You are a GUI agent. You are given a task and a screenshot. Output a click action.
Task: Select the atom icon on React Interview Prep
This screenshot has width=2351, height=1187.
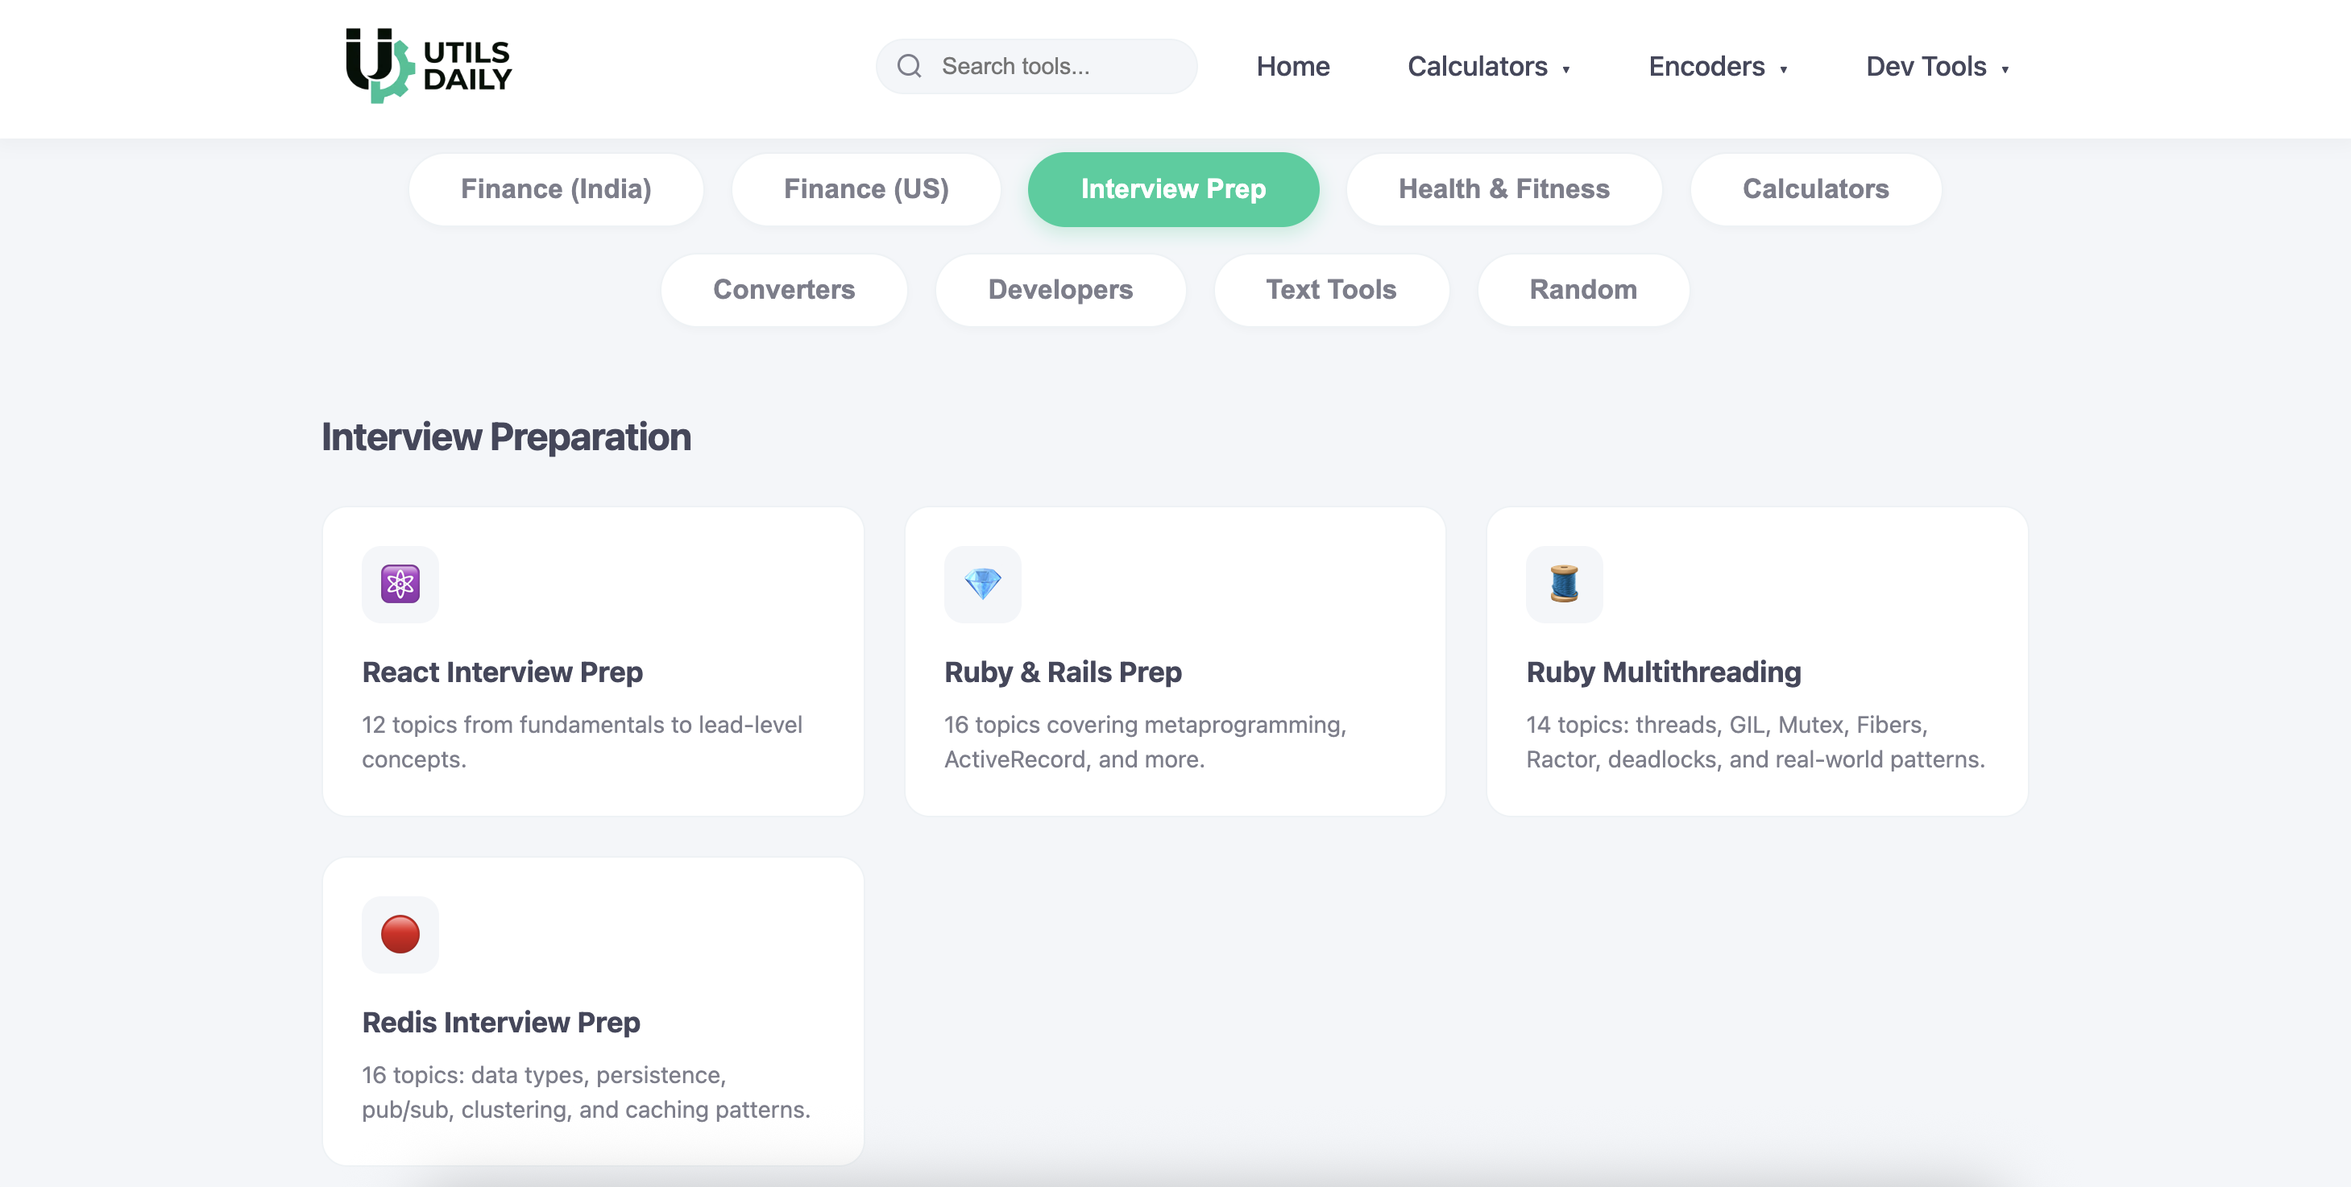[400, 585]
